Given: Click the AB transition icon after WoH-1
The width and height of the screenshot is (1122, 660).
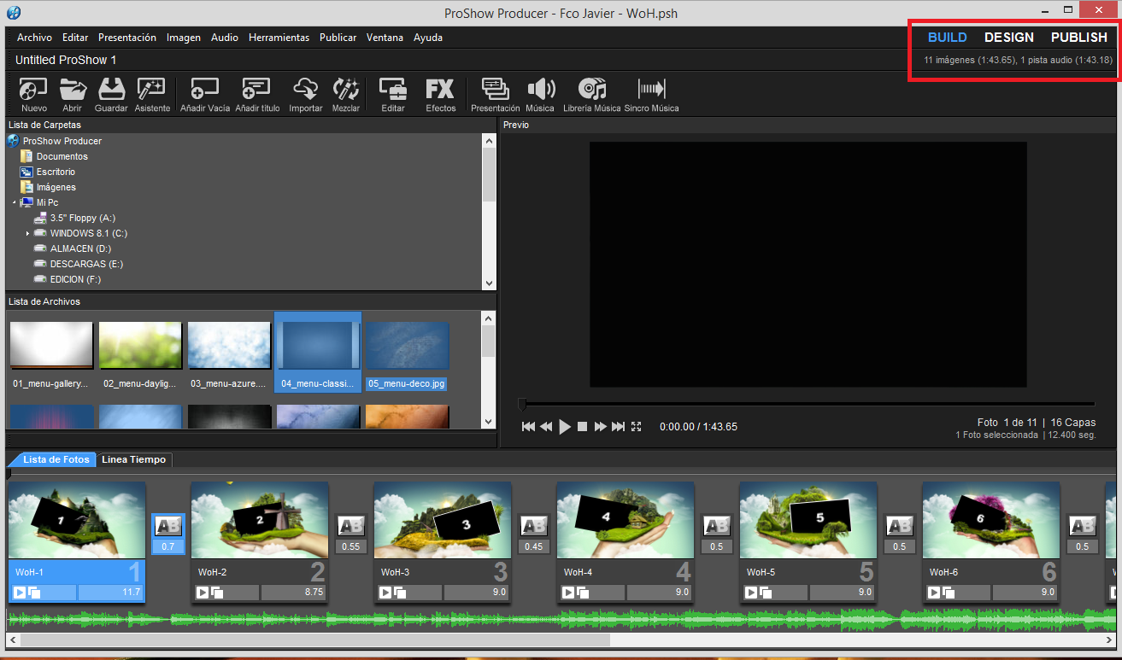Looking at the screenshot, I should [x=167, y=526].
